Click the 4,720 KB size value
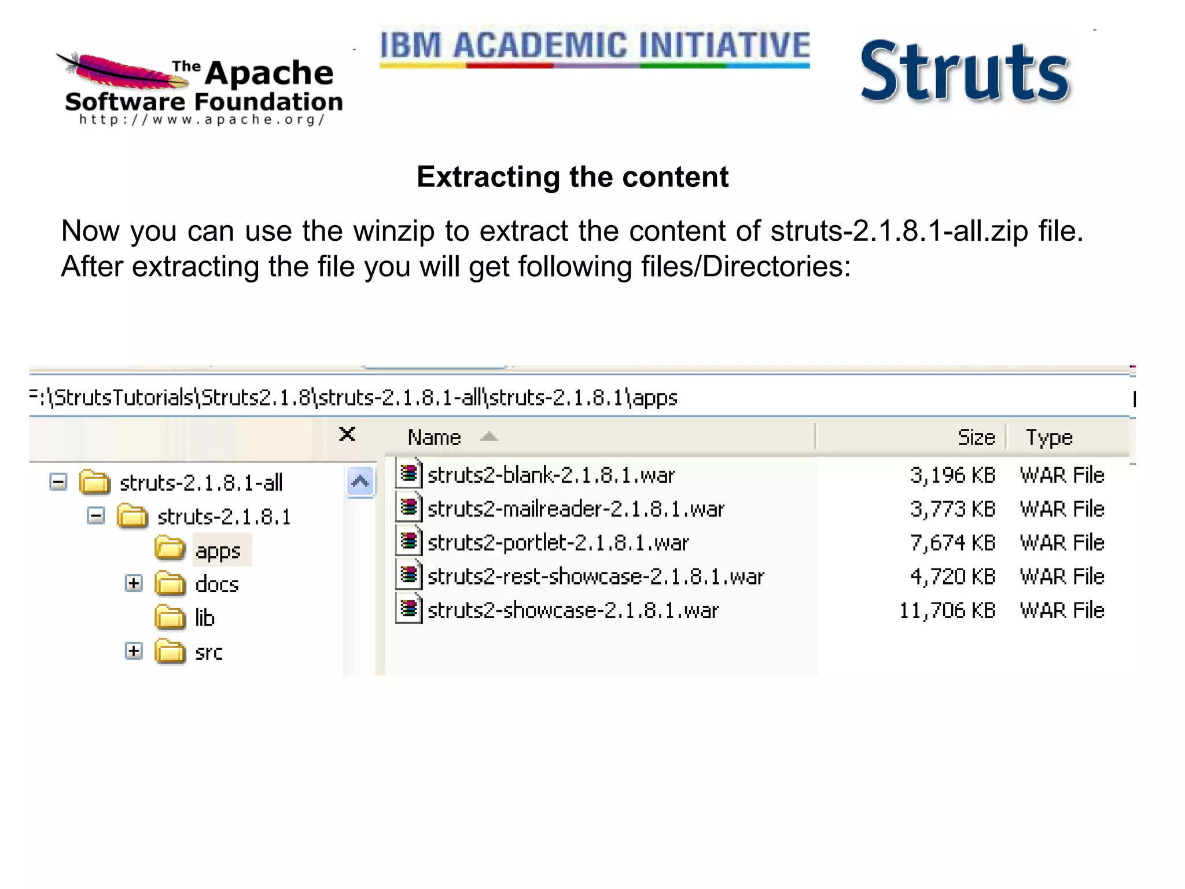1185x889 pixels. [x=952, y=576]
